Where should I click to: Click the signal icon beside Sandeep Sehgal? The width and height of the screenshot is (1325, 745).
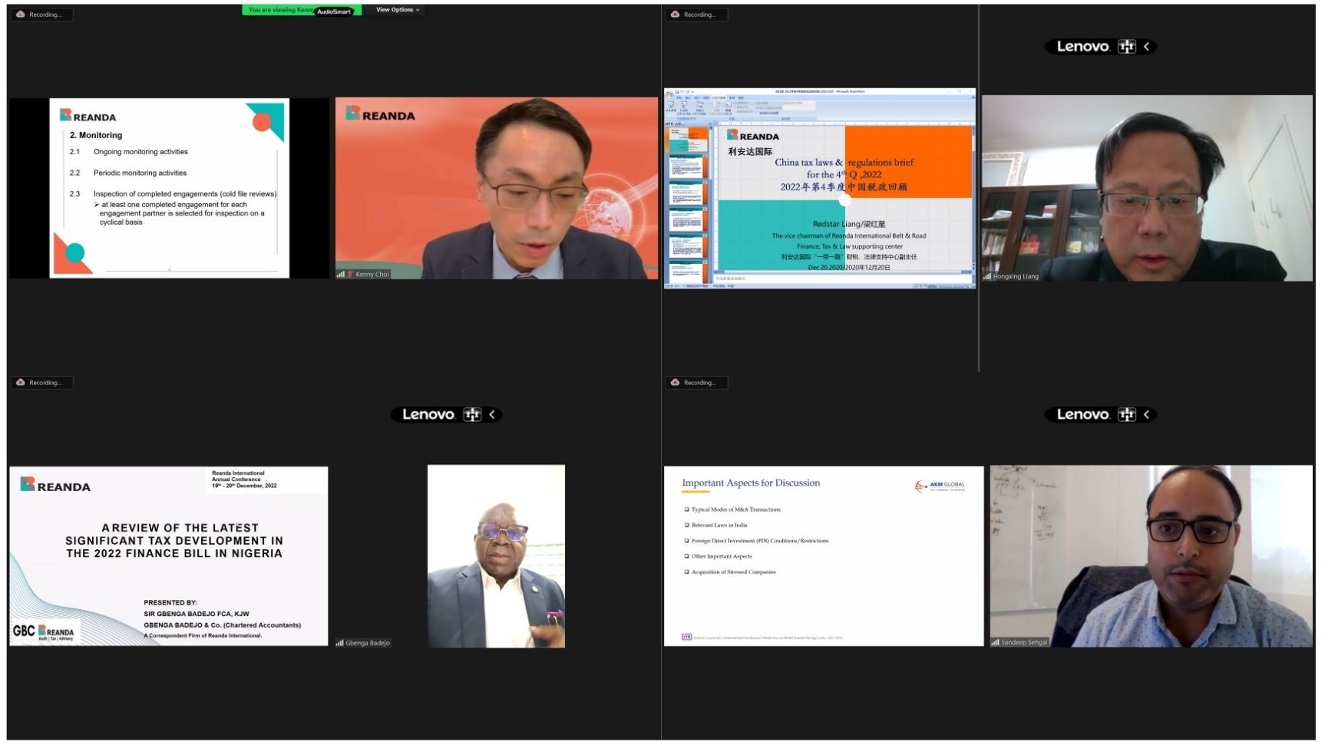coord(996,643)
